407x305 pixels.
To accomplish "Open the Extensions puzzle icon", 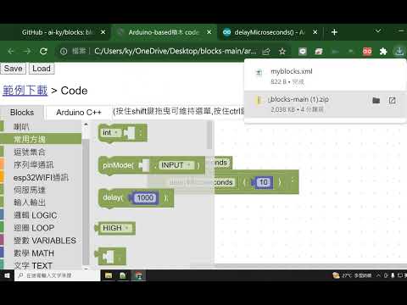I will click(383, 52).
